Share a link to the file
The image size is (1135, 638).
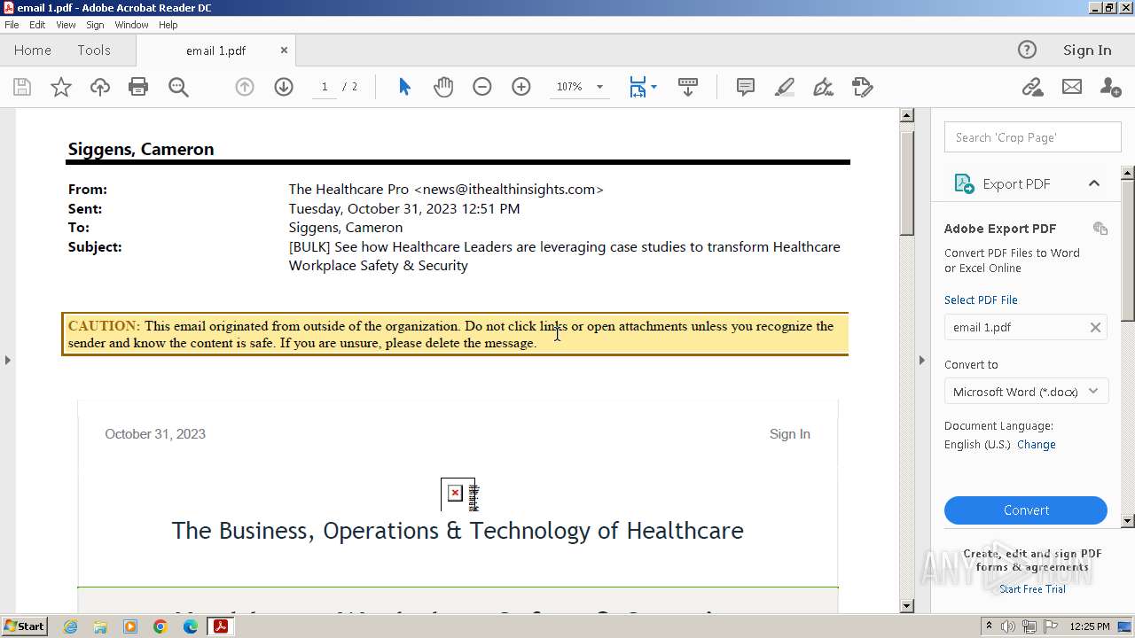coord(1032,87)
